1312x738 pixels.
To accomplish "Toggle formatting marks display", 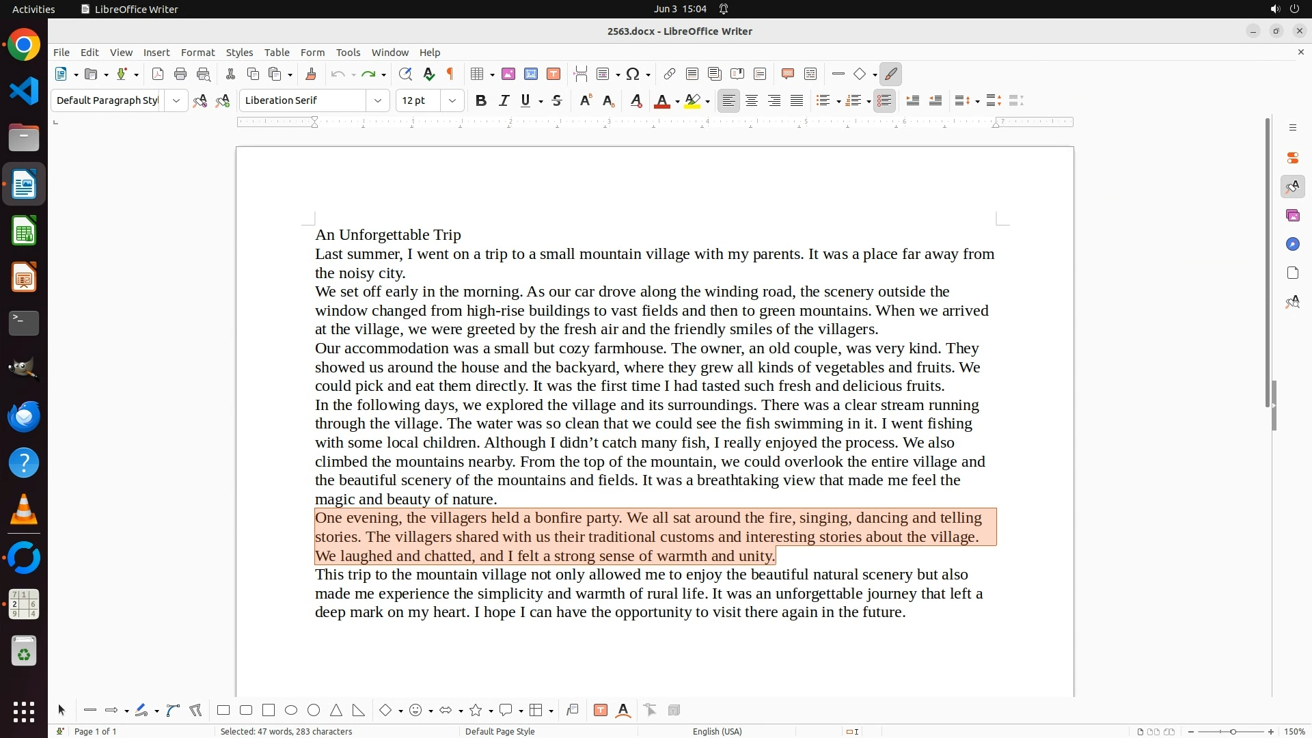I will point(450,74).
